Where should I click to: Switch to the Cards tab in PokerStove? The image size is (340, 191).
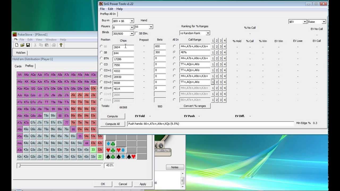coord(18,66)
